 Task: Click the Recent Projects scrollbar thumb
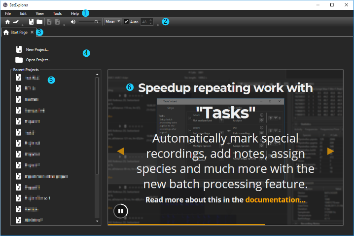click(97, 126)
